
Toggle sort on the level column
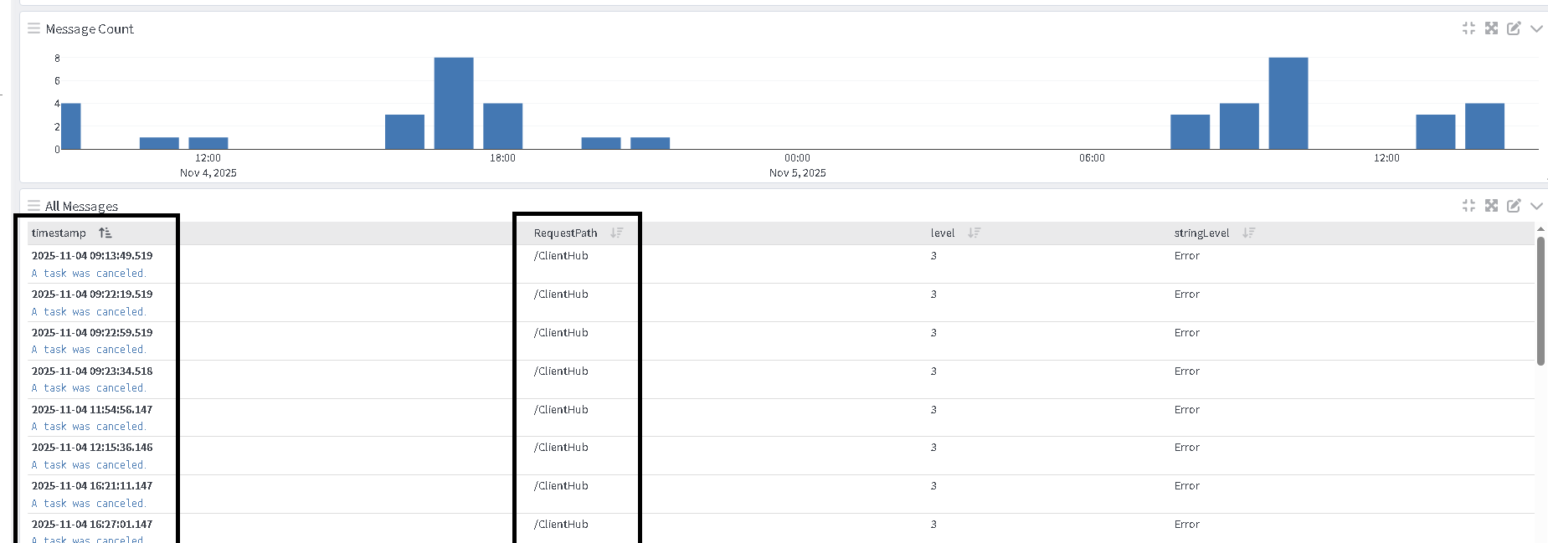click(974, 233)
